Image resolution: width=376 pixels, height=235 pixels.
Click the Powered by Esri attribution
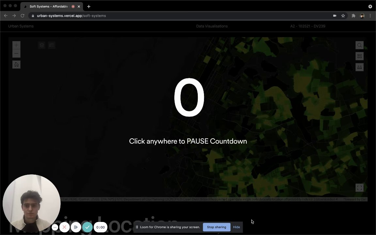point(355,199)
